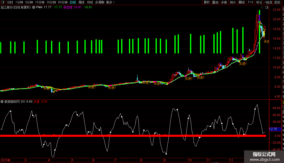
Task: Switch to the 30分钟 period tab
Action: click(x=51, y=2)
